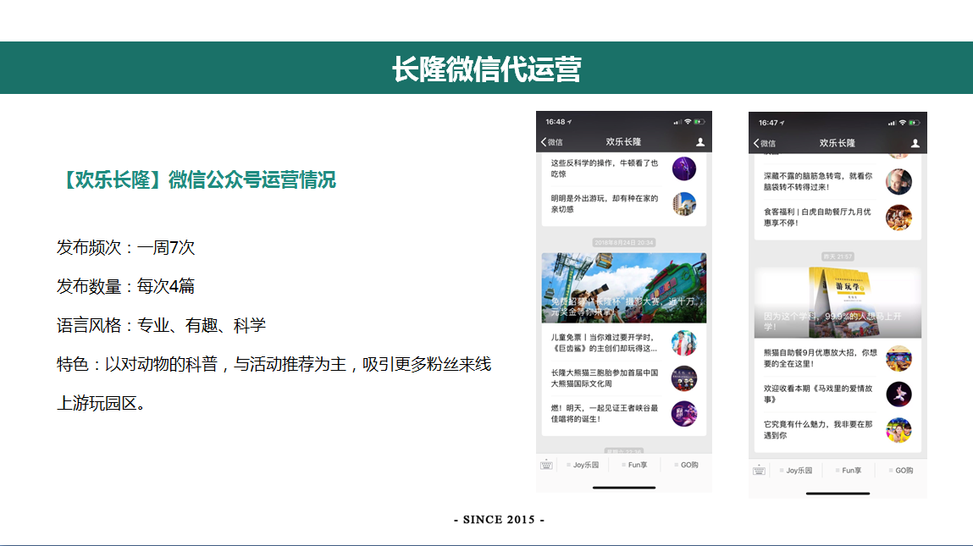The width and height of the screenshot is (973, 546).
Task: Click the article title 它究竟有什么魅力
Action: click(818, 430)
